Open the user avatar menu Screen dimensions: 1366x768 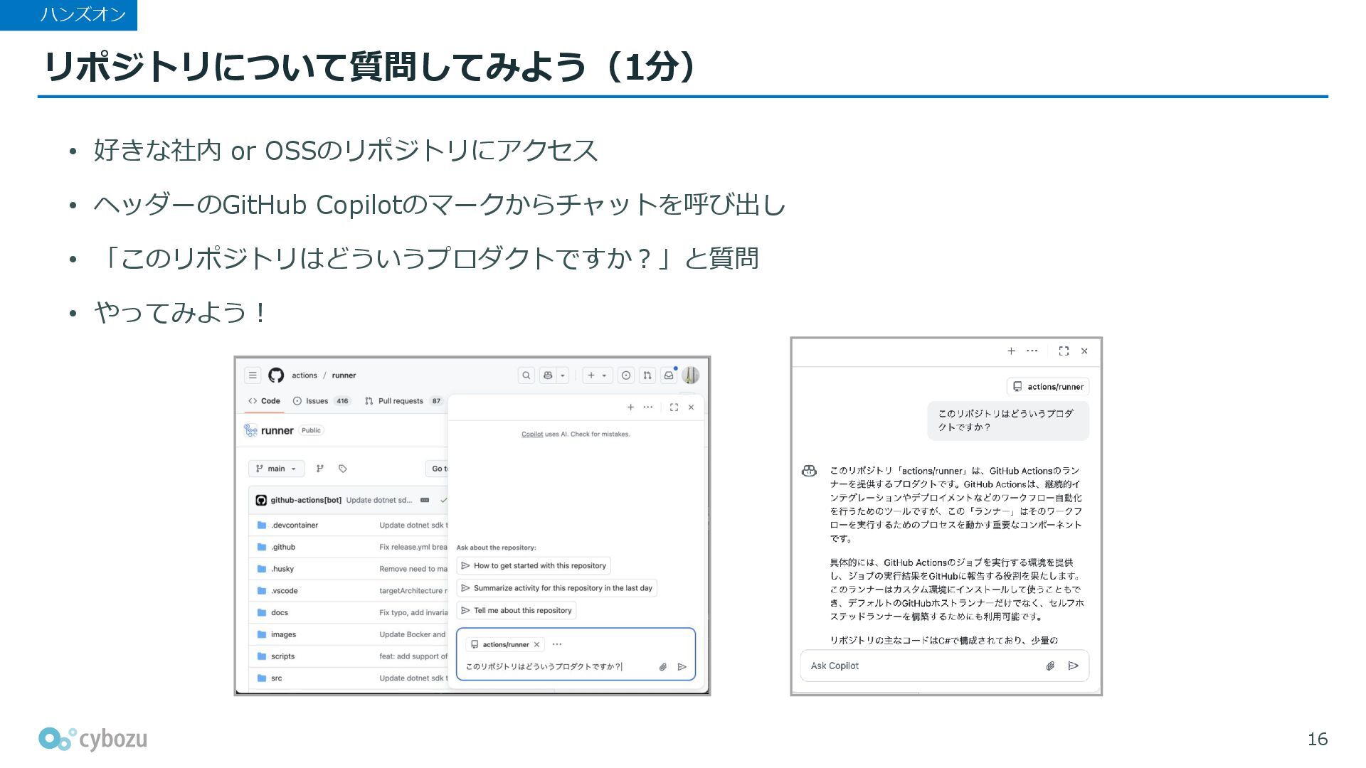coord(690,375)
